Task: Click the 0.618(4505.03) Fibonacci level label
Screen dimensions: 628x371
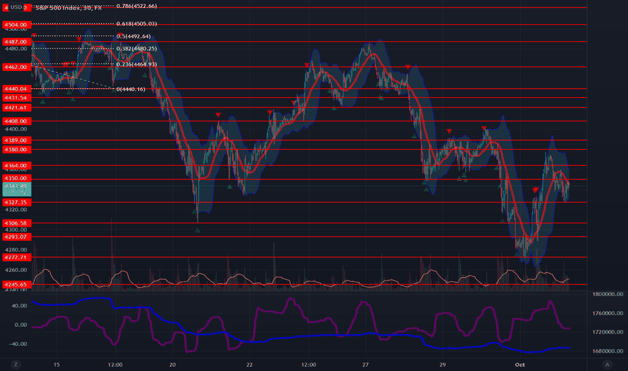Action: (137, 24)
